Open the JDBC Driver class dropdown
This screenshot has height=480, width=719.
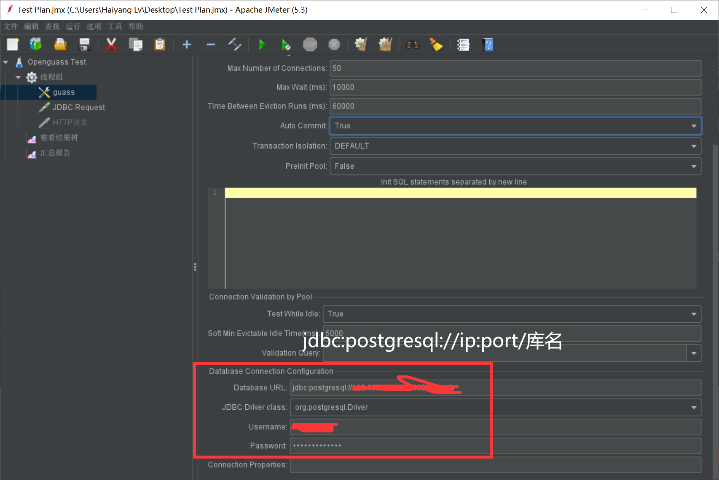click(x=496, y=407)
